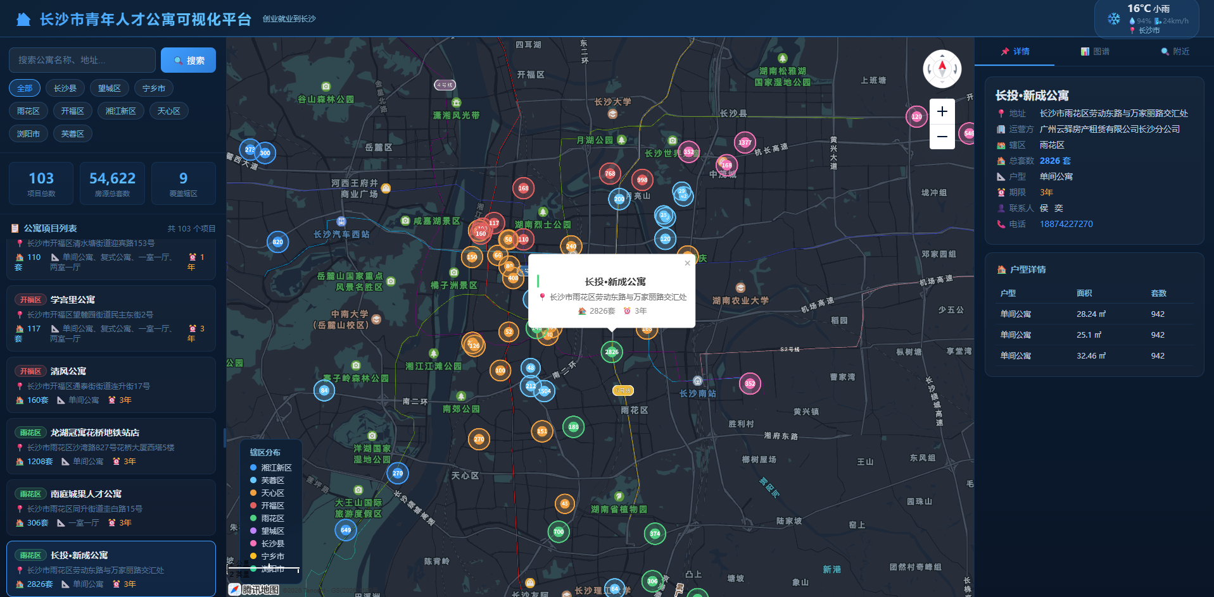
Task: Click the zoom in "+" icon on the map
Action: point(942,111)
